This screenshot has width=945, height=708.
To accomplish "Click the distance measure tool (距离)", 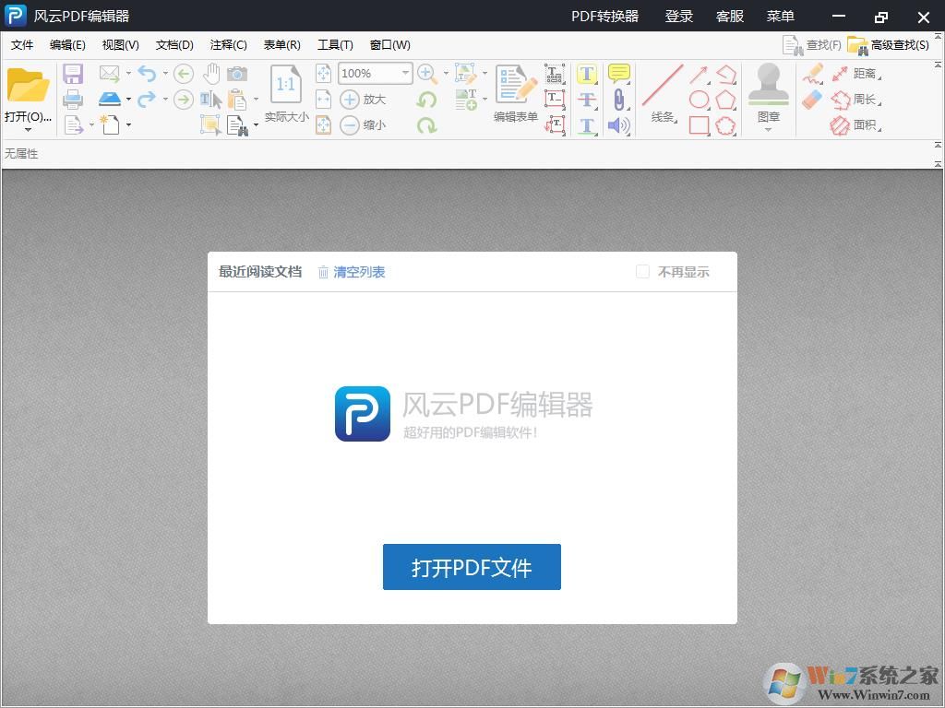I will click(x=863, y=74).
